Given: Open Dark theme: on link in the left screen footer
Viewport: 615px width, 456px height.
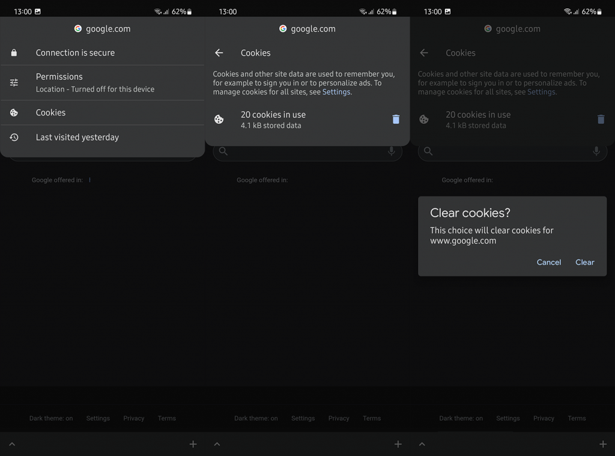Looking at the screenshot, I should pos(51,418).
